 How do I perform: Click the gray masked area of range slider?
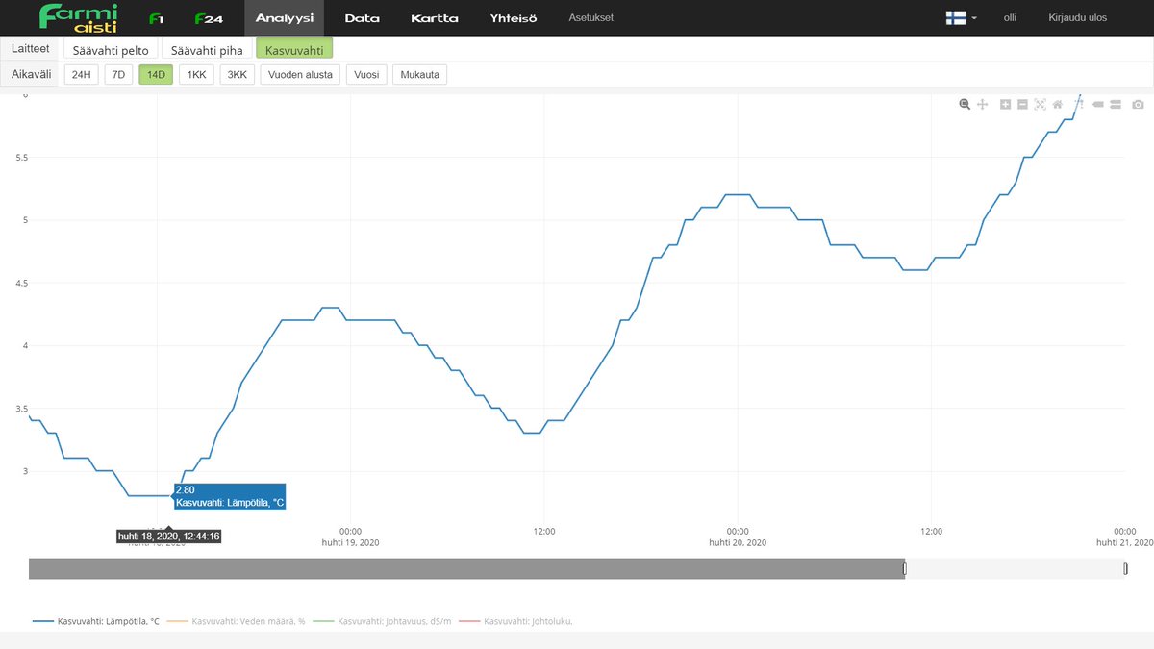[x=466, y=569]
